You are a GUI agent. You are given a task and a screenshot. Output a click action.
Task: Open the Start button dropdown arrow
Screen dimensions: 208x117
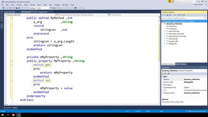(57, 8)
